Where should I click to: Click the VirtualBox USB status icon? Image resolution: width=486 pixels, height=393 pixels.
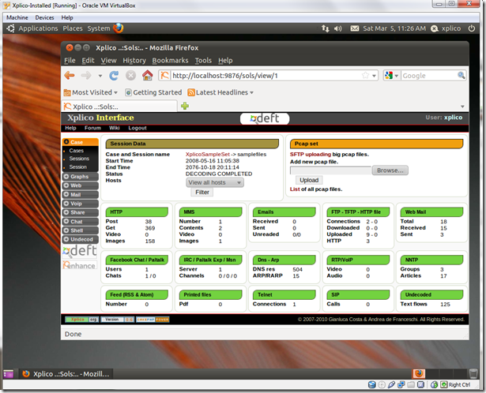click(391, 384)
